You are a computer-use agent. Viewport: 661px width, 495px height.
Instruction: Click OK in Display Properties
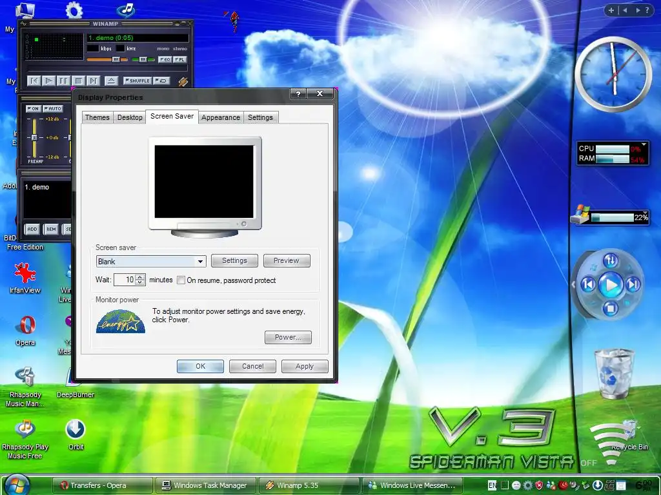(200, 366)
